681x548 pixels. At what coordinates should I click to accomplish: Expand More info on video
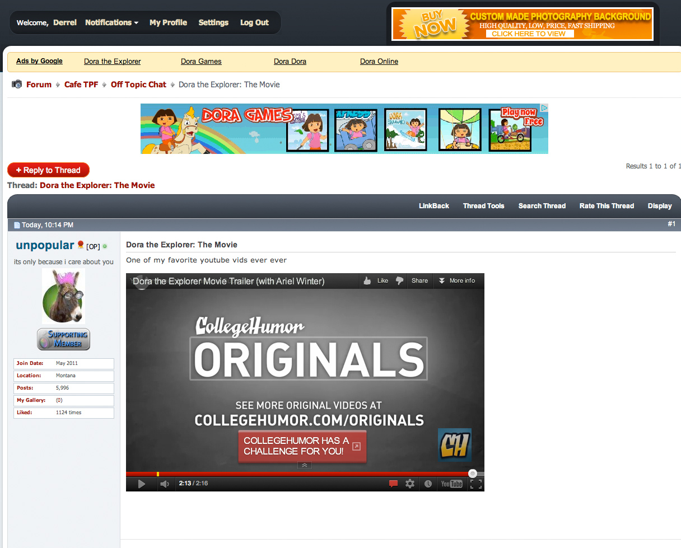pos(456,281)
